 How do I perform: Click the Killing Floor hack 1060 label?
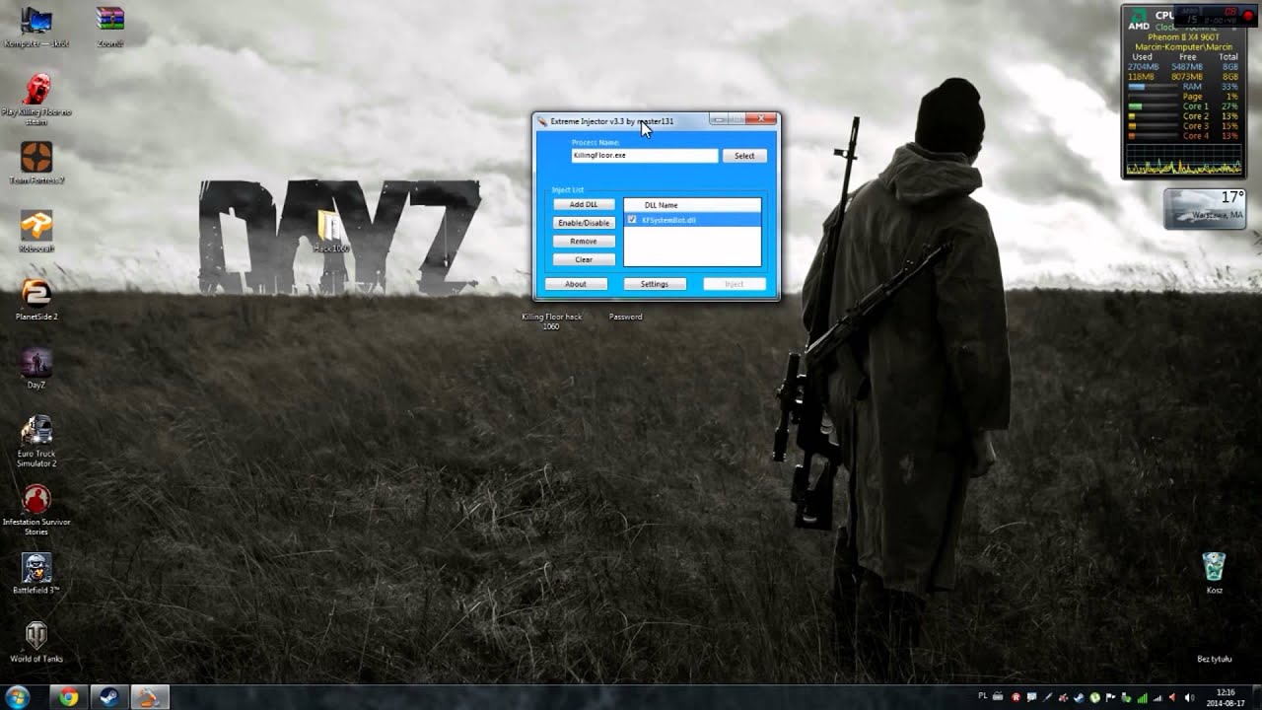[x=551, y=320]
